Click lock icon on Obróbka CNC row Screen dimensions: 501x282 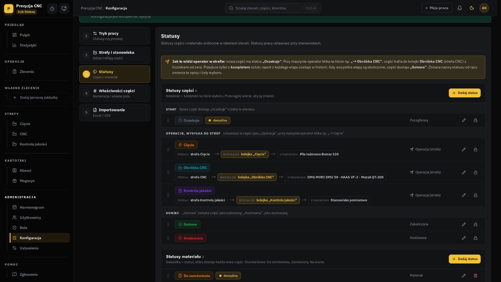point(475,172)
